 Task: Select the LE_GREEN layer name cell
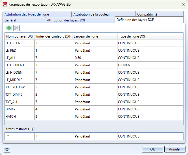(x=20, y=43)
